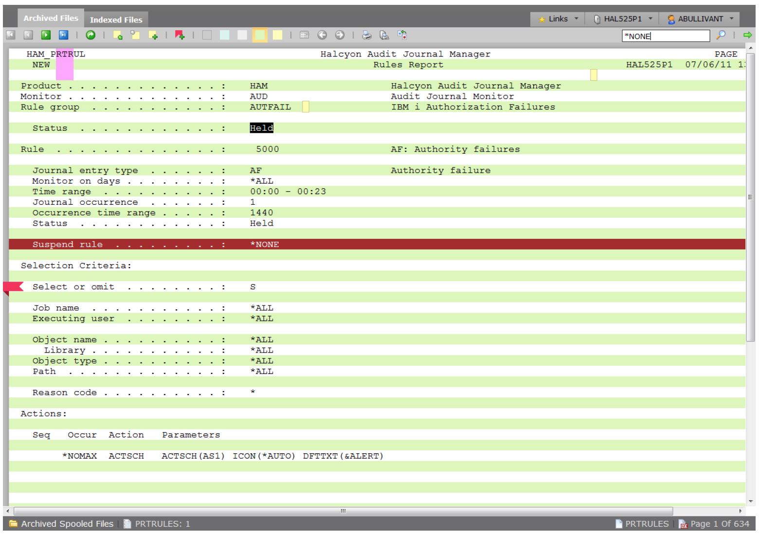Click Page 1 Of 634 indicator
The width and height of the screenshot is (759, 535).
[x=714, y=524]
